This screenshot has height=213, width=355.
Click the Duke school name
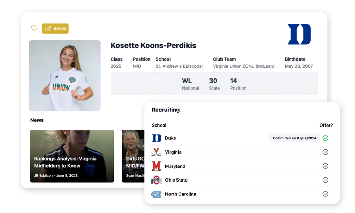pyautogui.click(x=171, y=138)
